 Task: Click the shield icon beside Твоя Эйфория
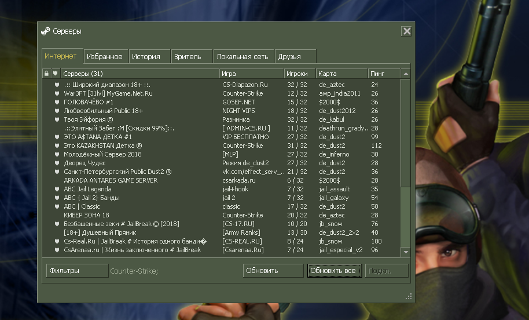tap(57, 119)
